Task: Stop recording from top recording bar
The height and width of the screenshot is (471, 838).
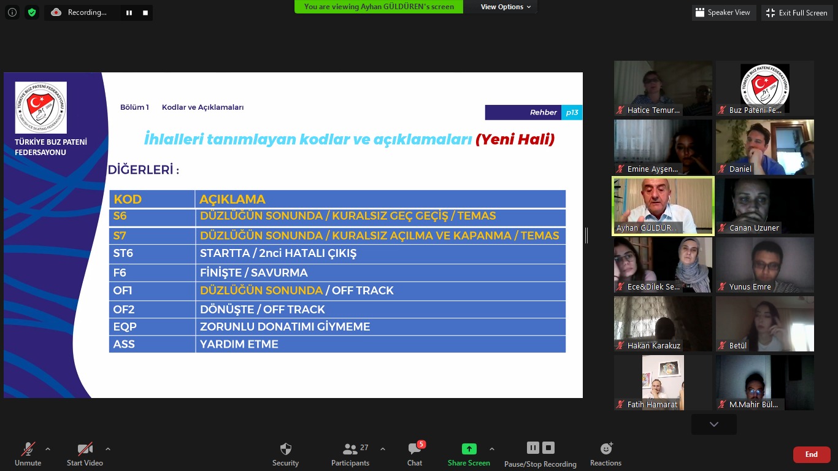Action: coord(145,12)
